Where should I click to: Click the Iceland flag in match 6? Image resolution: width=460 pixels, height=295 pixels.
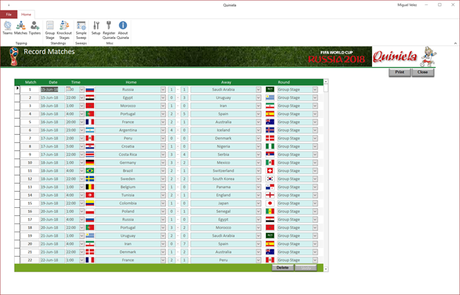(270, 130)
